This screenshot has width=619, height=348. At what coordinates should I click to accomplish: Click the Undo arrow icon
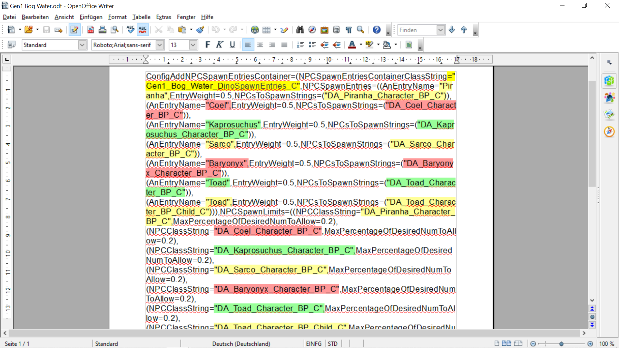216,30
